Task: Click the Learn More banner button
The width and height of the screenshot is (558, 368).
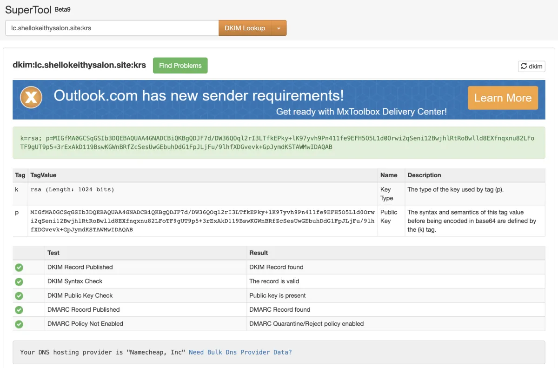Action: pyautogui.click(x=503, y=98)
